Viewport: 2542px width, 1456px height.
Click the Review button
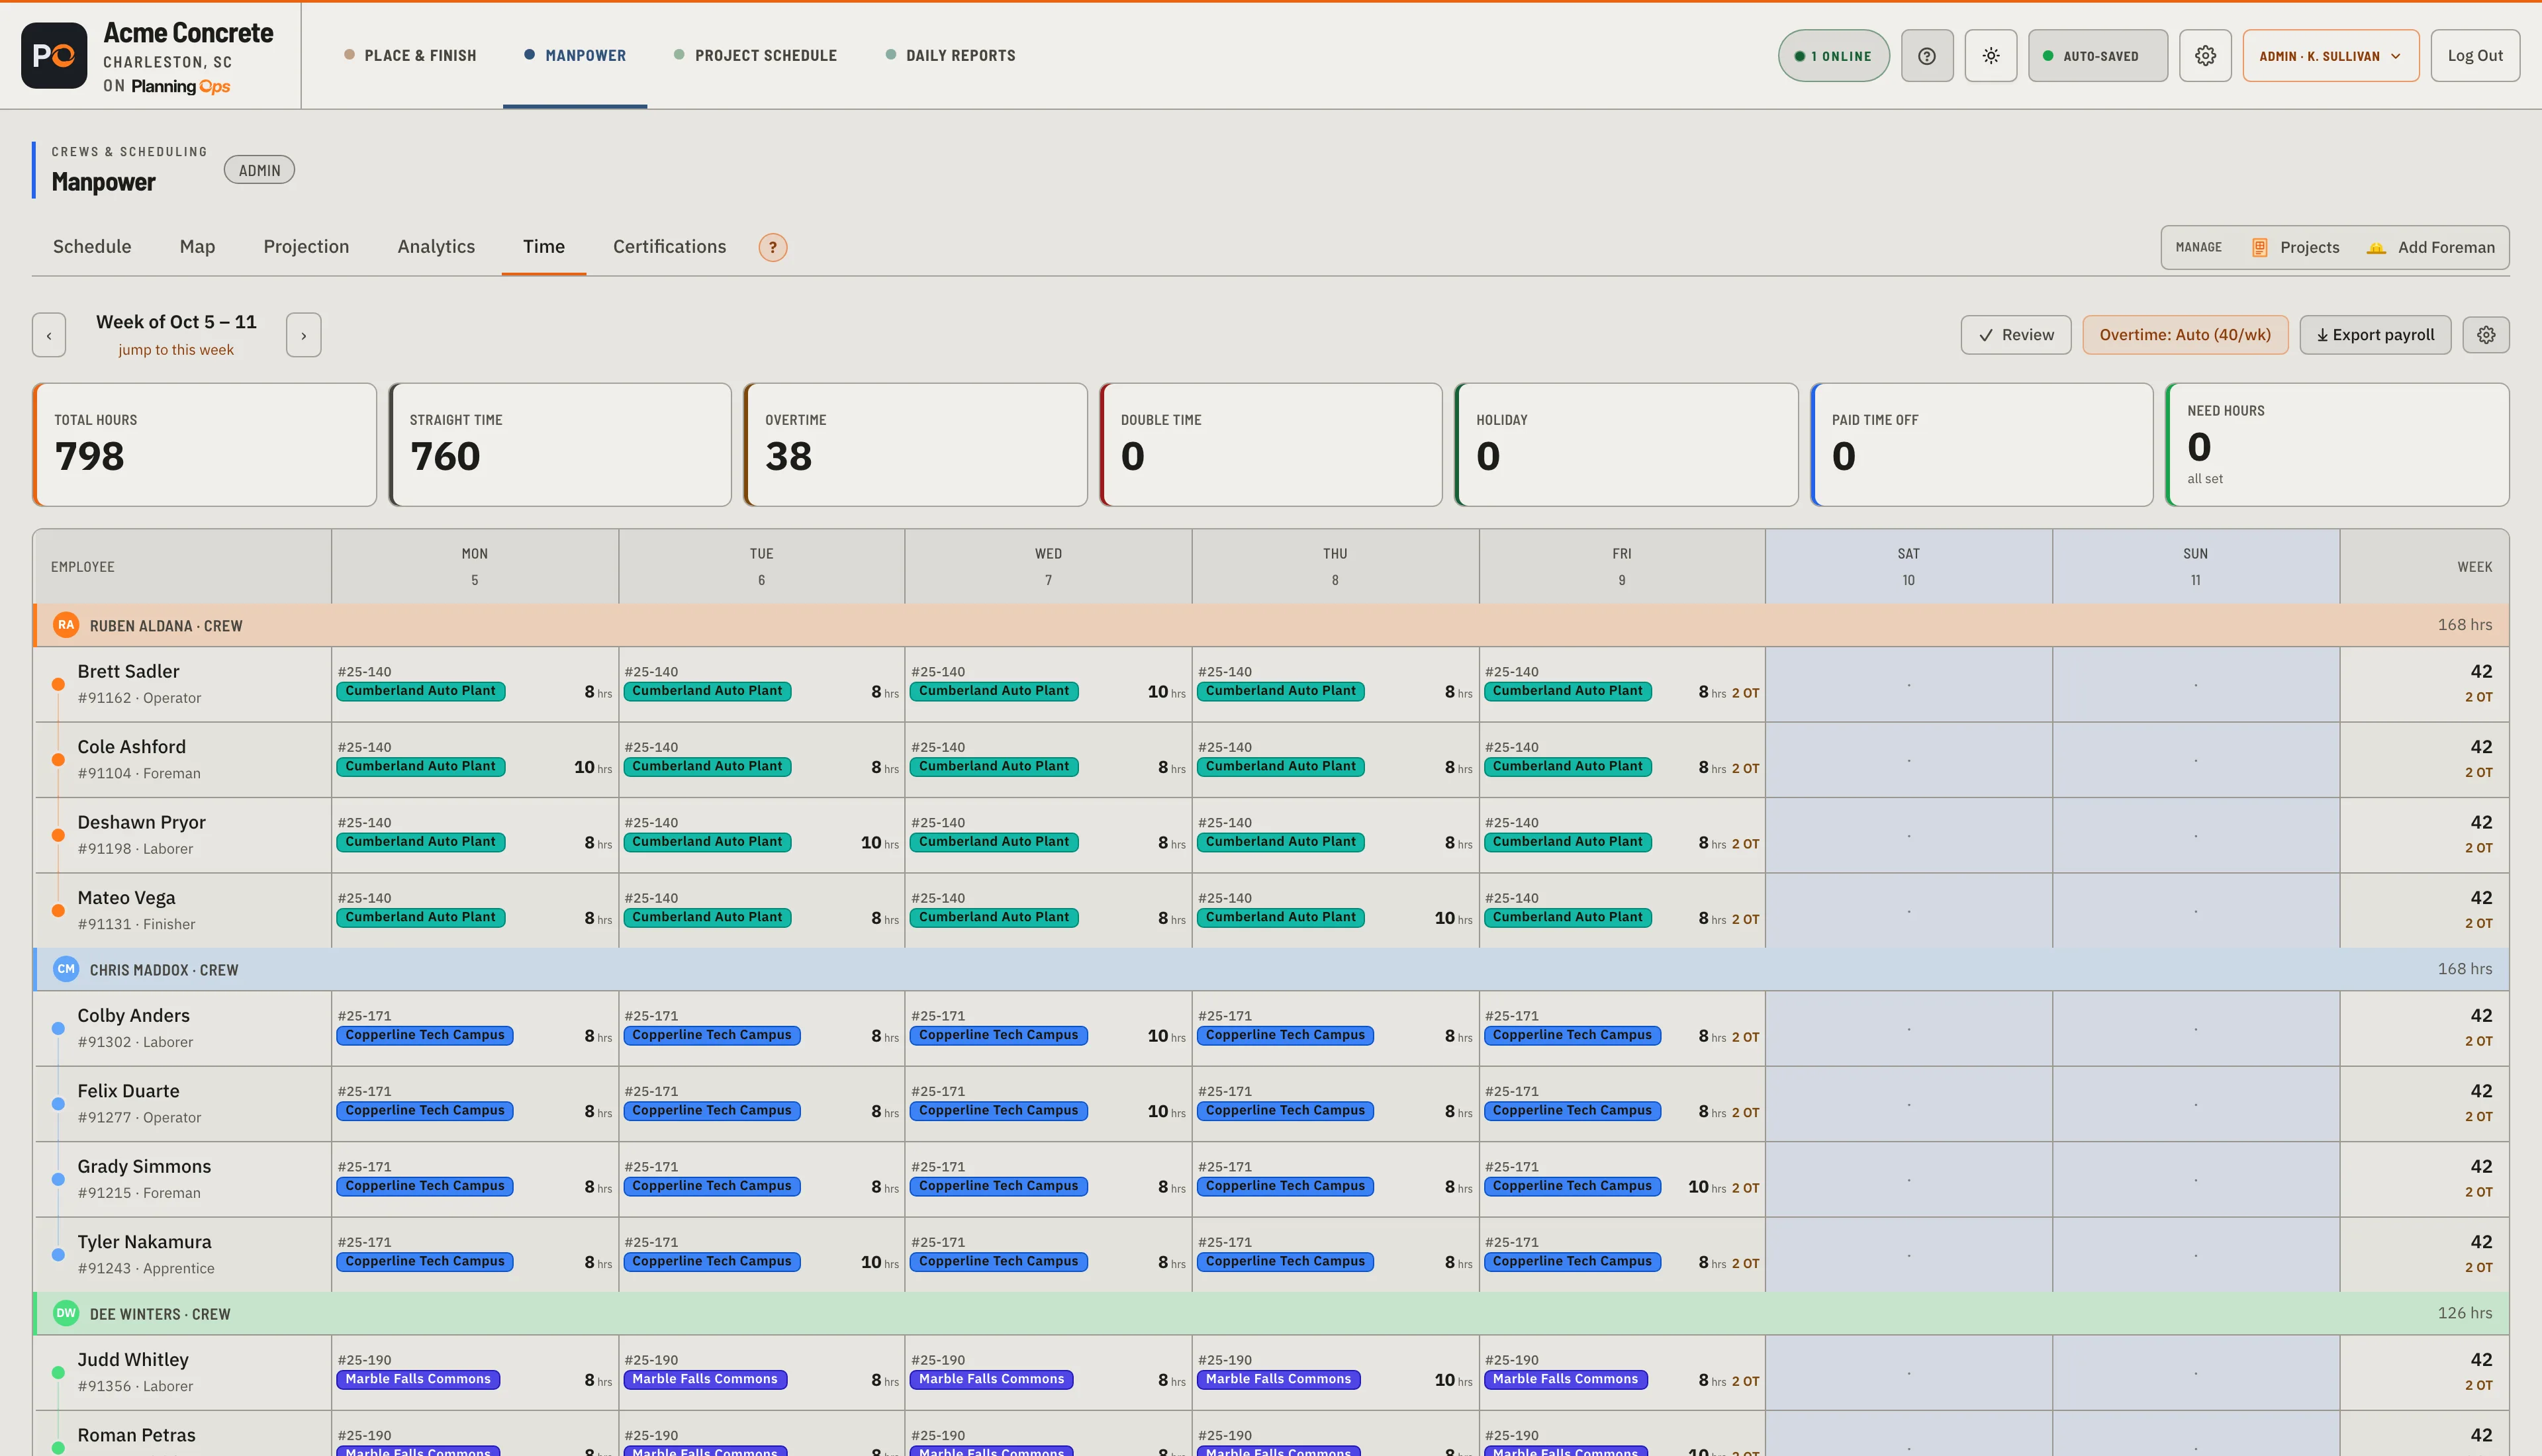point(2015,335)
